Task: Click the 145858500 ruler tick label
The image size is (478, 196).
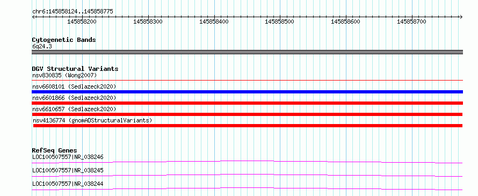Action: (280, 21)
